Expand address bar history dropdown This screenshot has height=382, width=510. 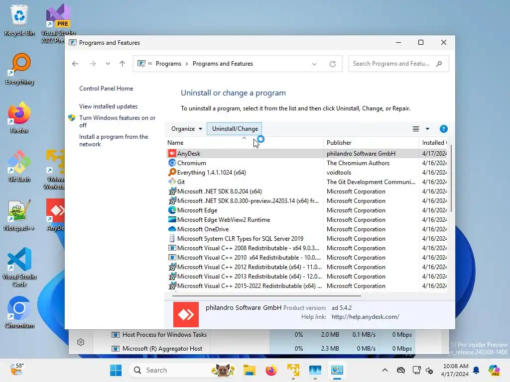point(314,64)
